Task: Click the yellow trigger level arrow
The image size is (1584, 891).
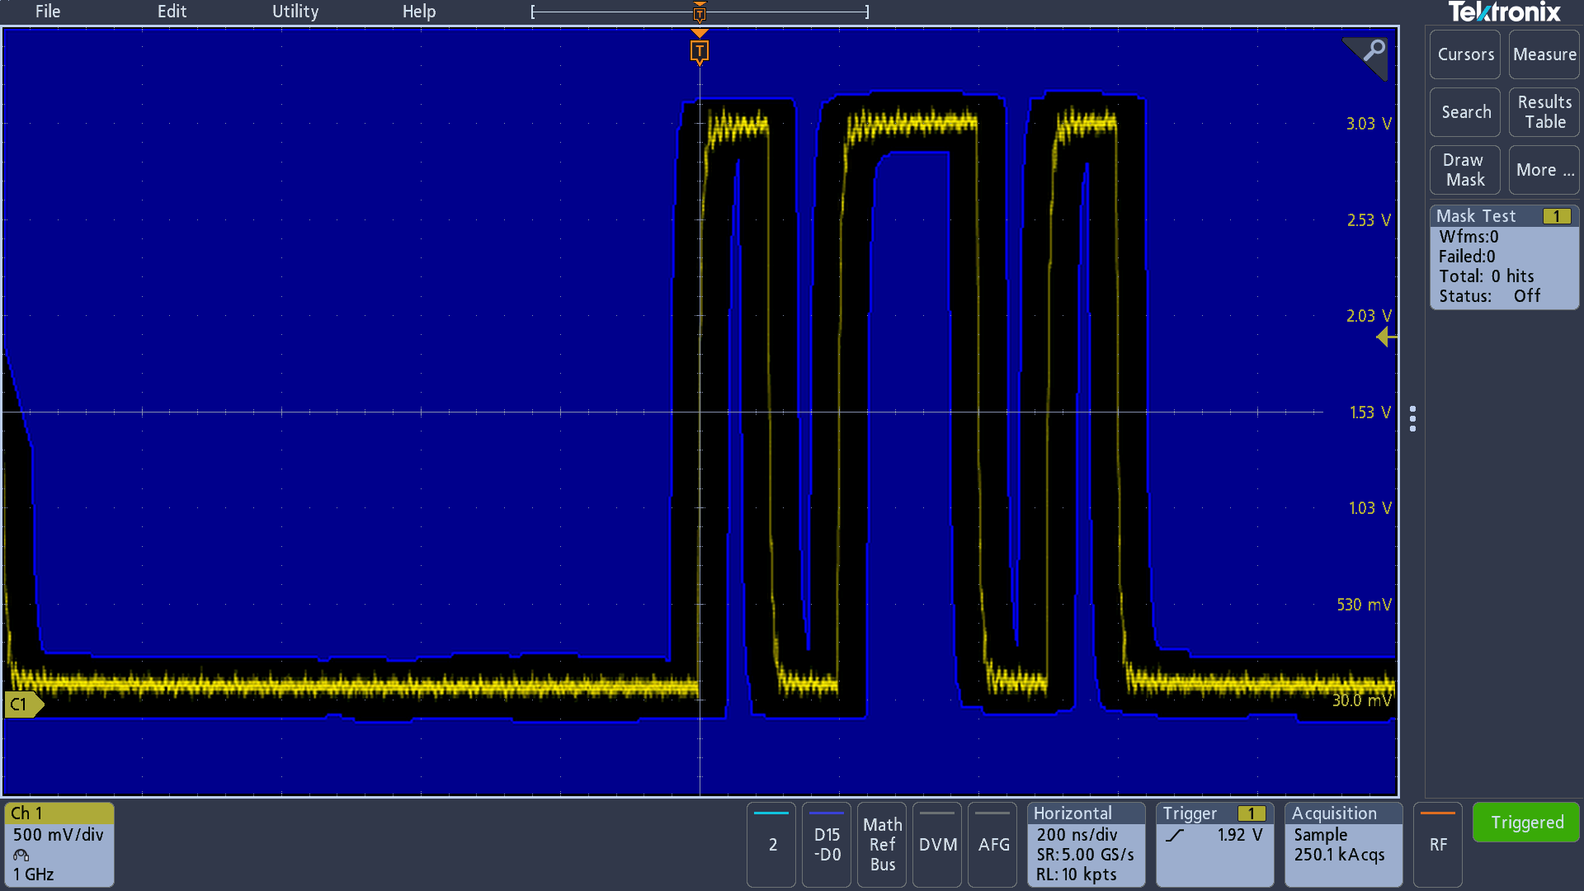Action: pyautogui.click(x=1387, y=337)
